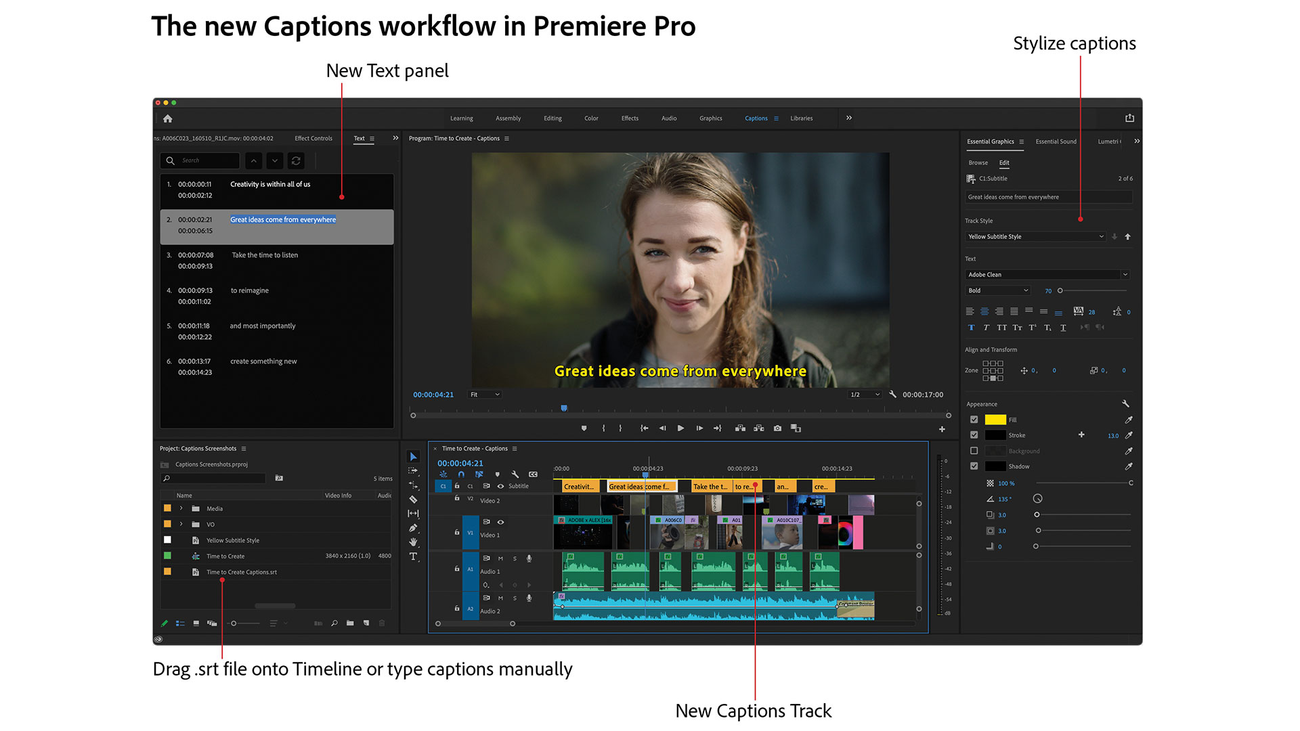The width and height of the screenshot is (1300, 731).
Task: Click the Edit tab in Essential Graphics
Action: pyautogui.click(x=1002, y=162)
